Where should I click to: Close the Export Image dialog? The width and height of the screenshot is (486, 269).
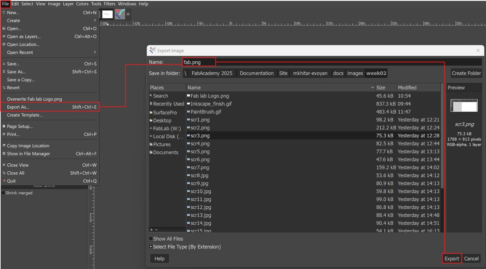pos(478,50)
